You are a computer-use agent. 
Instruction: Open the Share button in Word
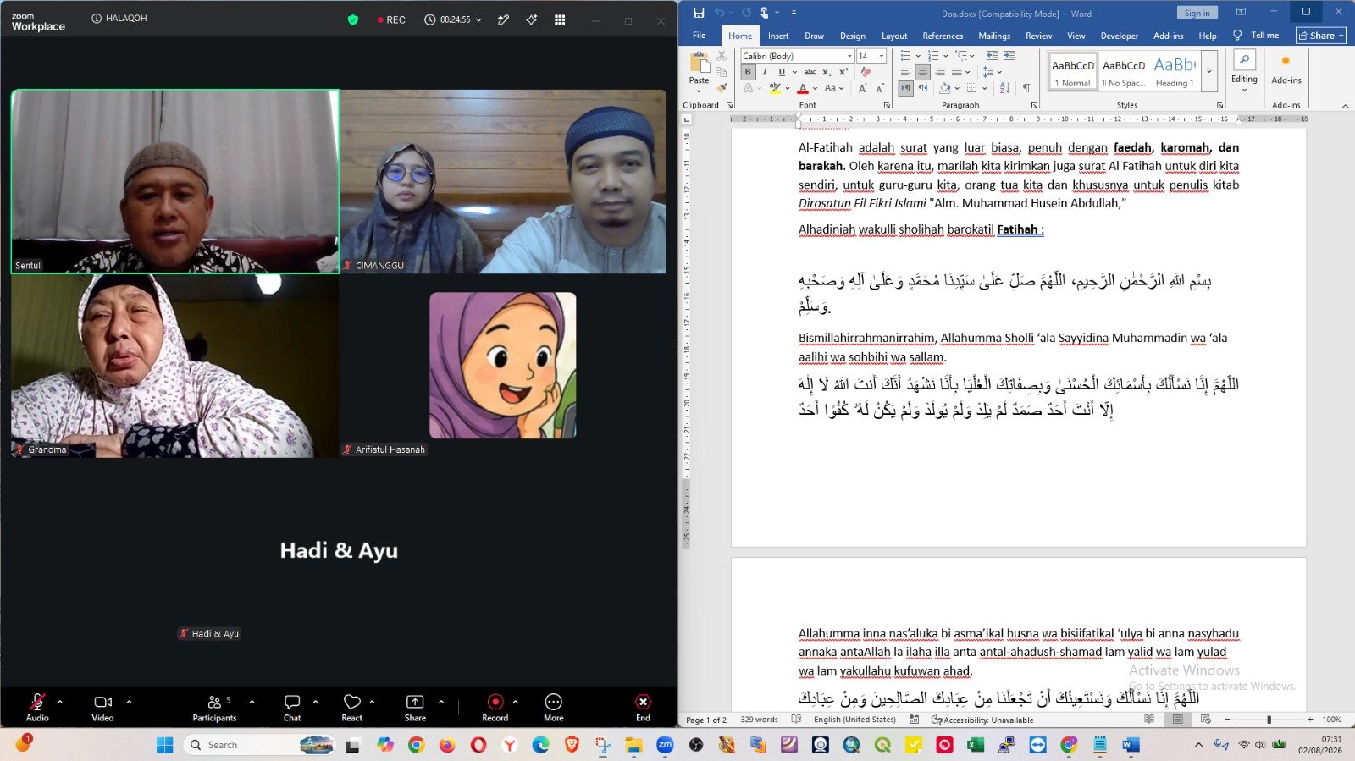pyautogui.click(x=1320, y=36)
